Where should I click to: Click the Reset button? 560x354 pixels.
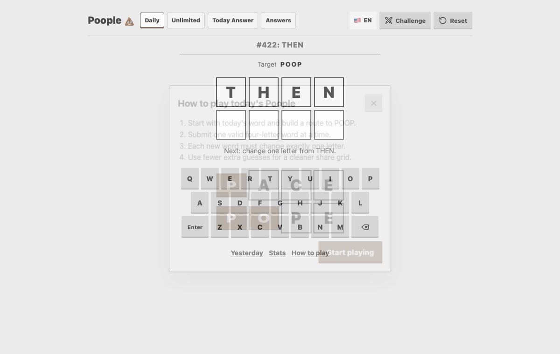point(453,20)
